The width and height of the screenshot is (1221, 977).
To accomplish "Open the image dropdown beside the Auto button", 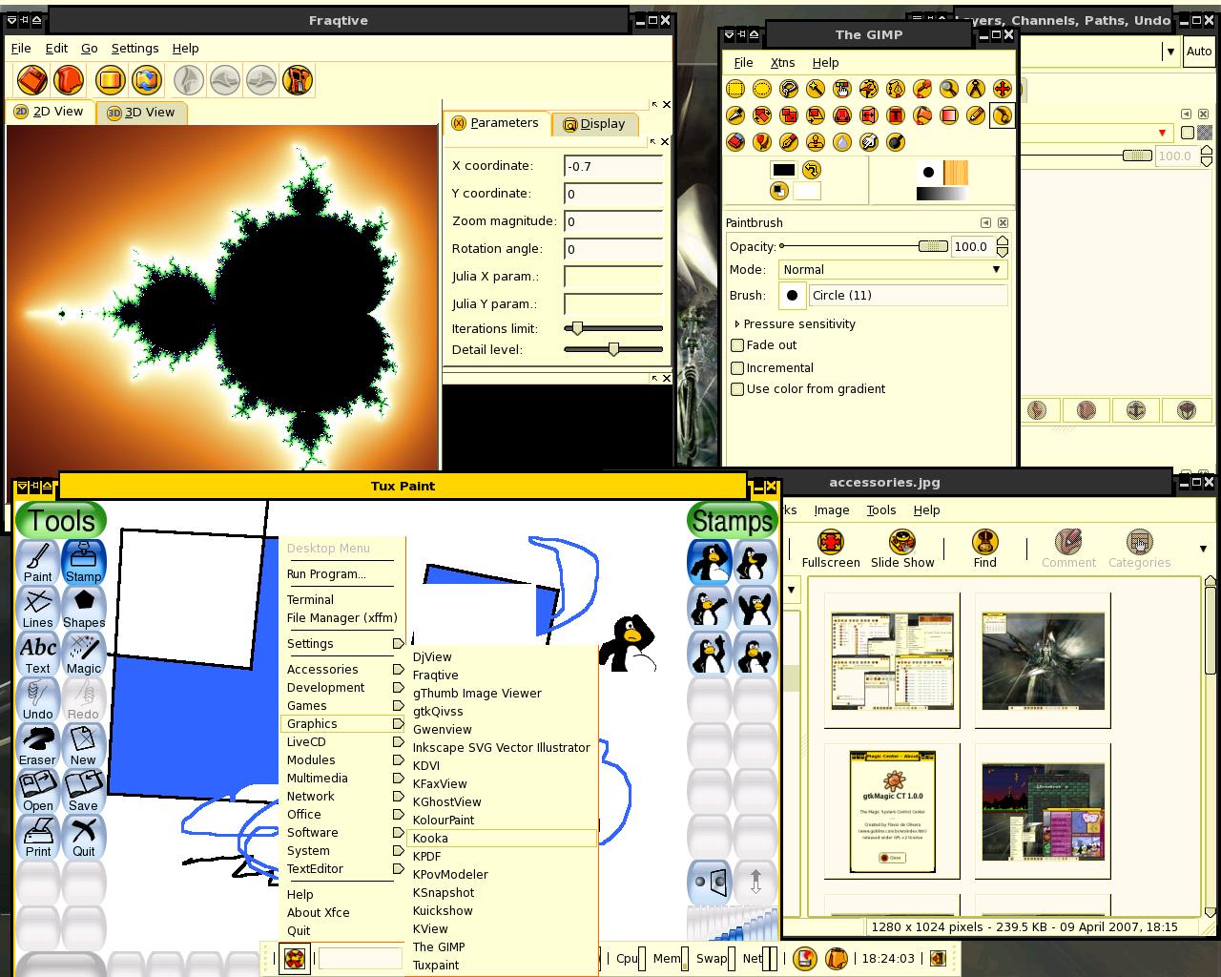I will tap(1170, 52).
